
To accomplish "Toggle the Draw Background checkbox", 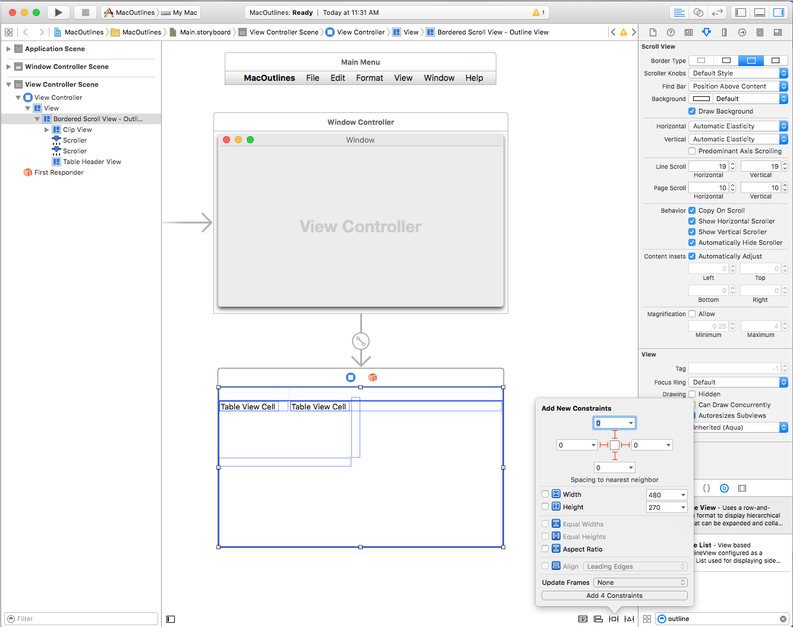I will 692,111.
